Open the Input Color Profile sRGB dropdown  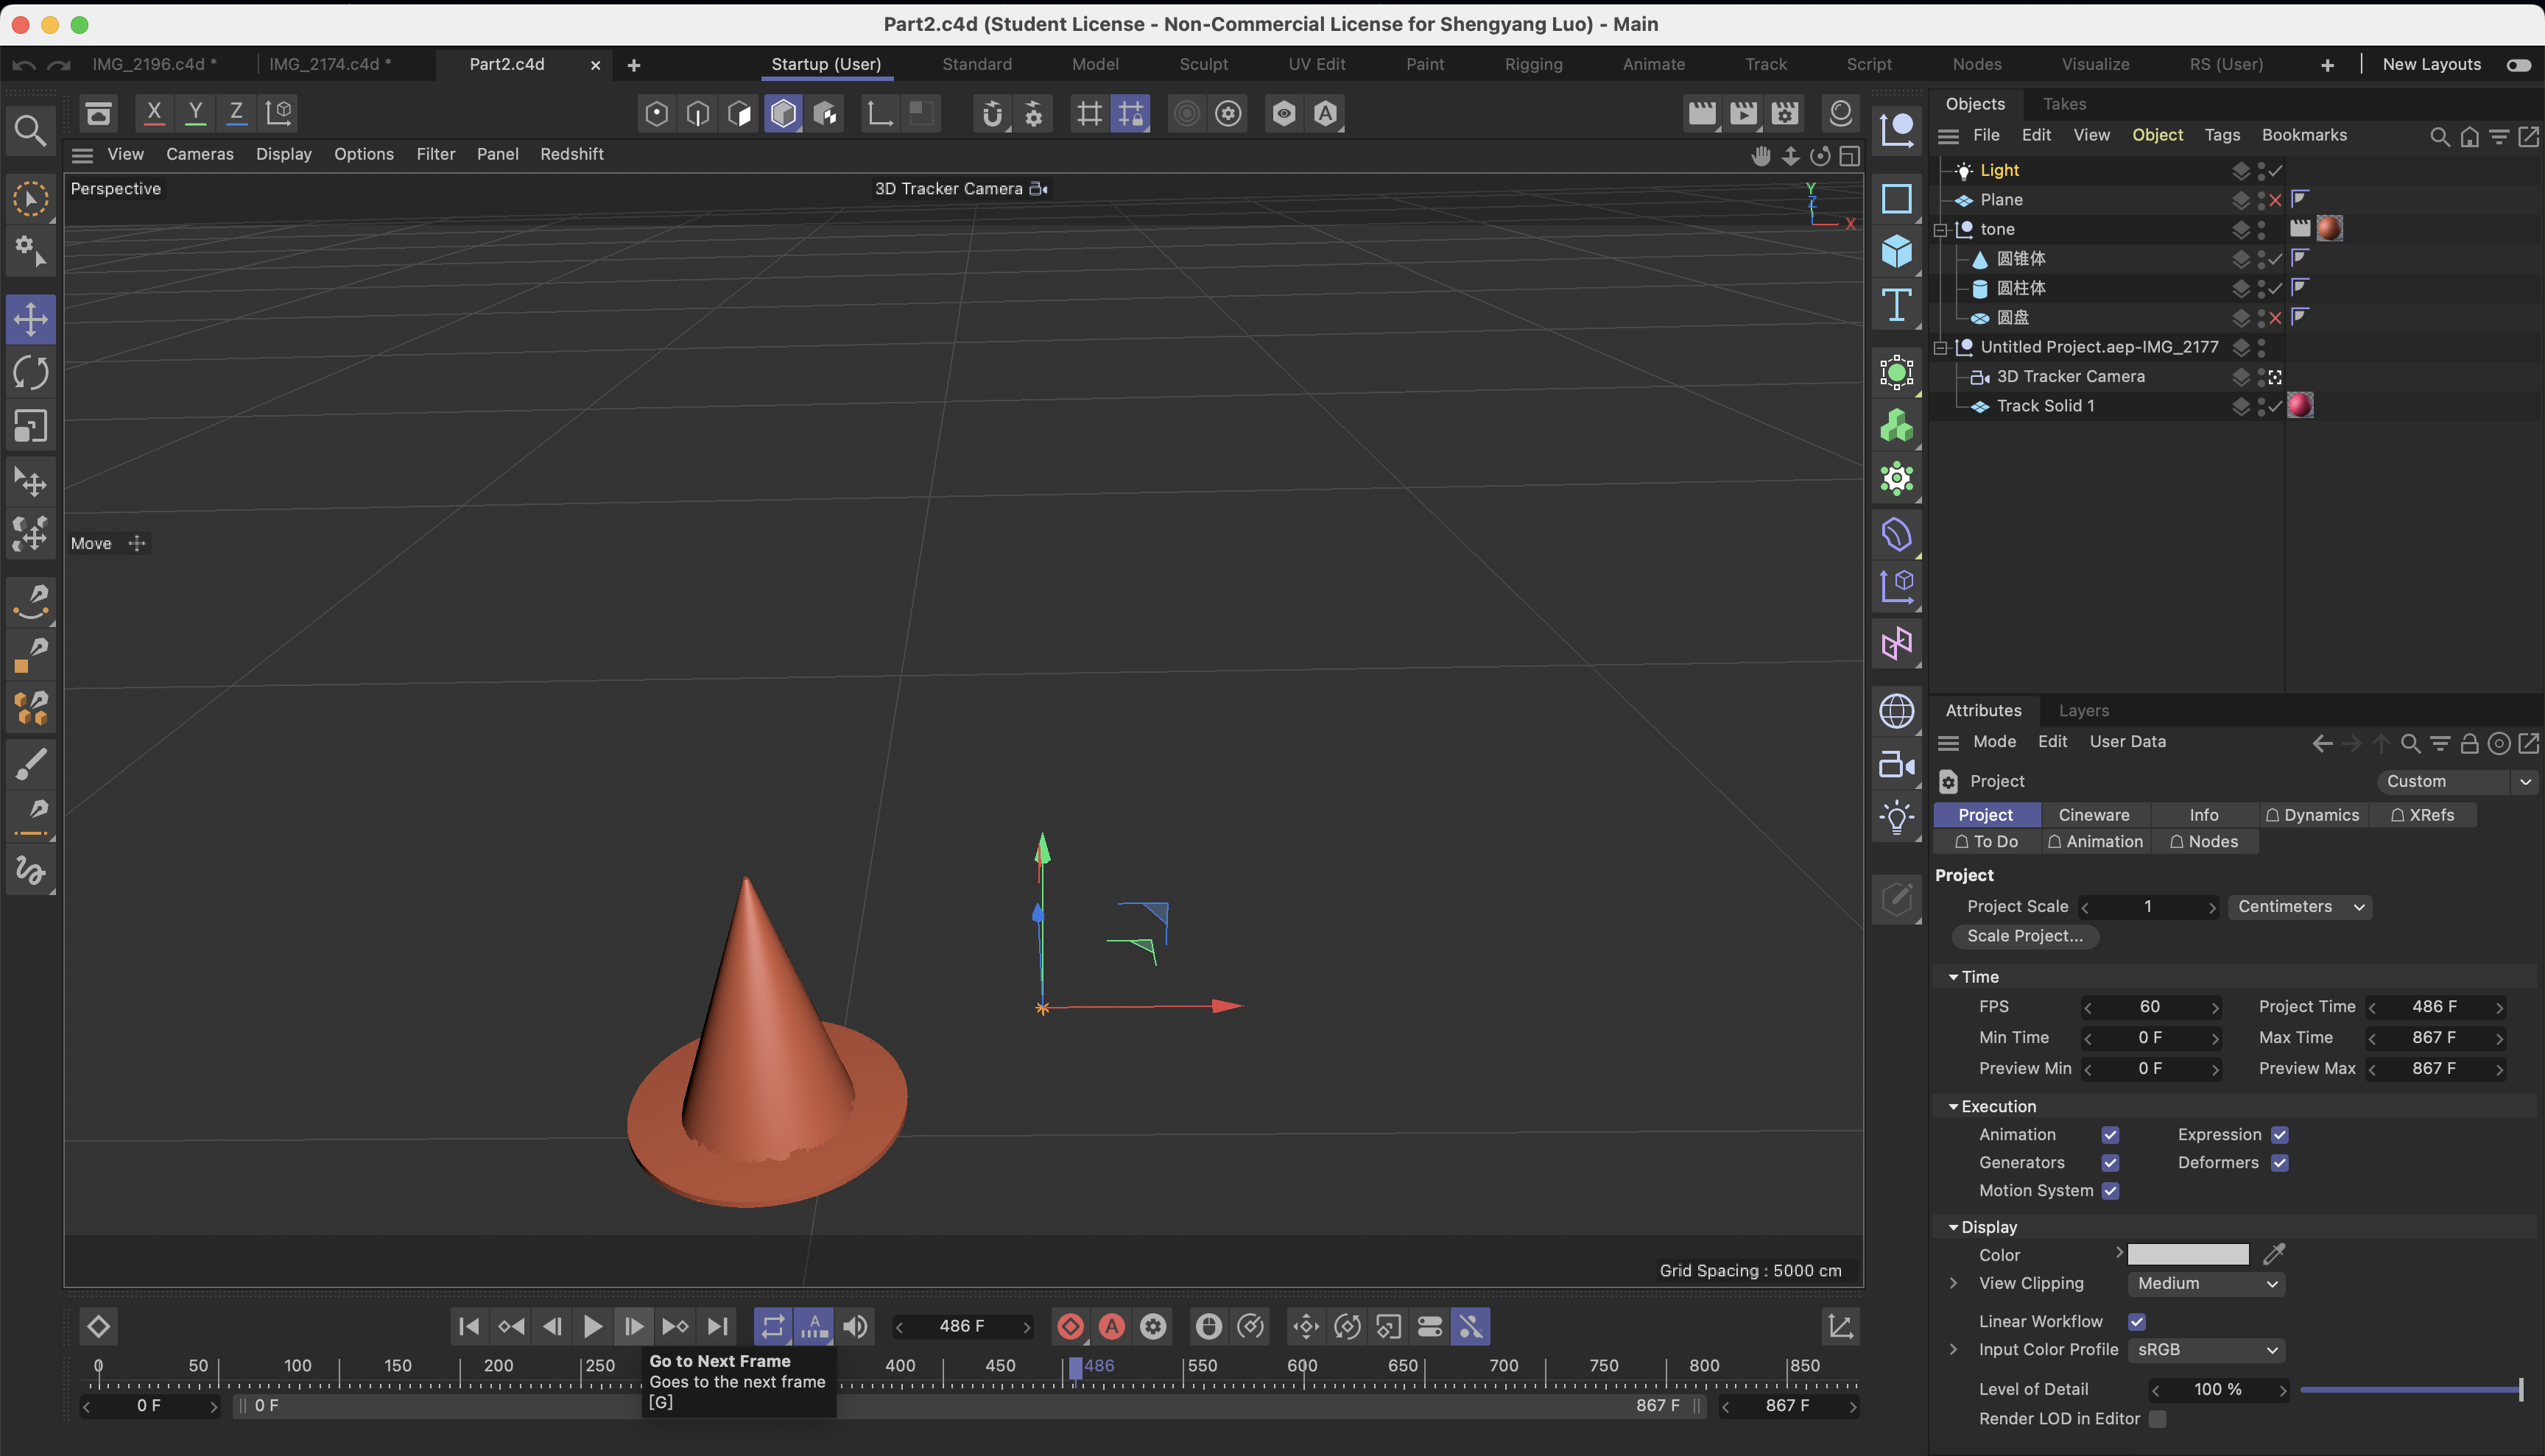point(2206,1349)
